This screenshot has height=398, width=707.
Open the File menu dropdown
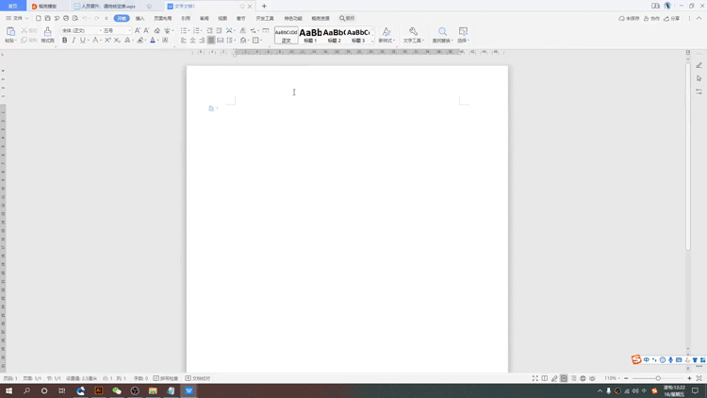(x=17, y=18)
